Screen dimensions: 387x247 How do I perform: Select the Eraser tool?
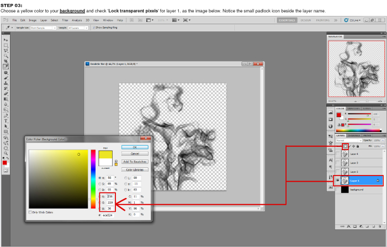[6, 94]
